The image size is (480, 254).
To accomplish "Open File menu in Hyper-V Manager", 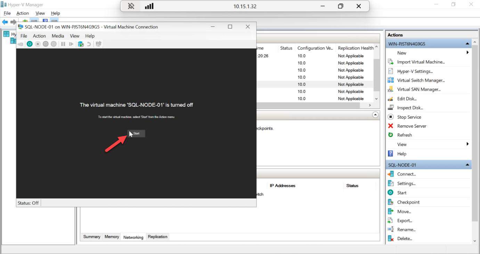I will (x=7, y=13).
